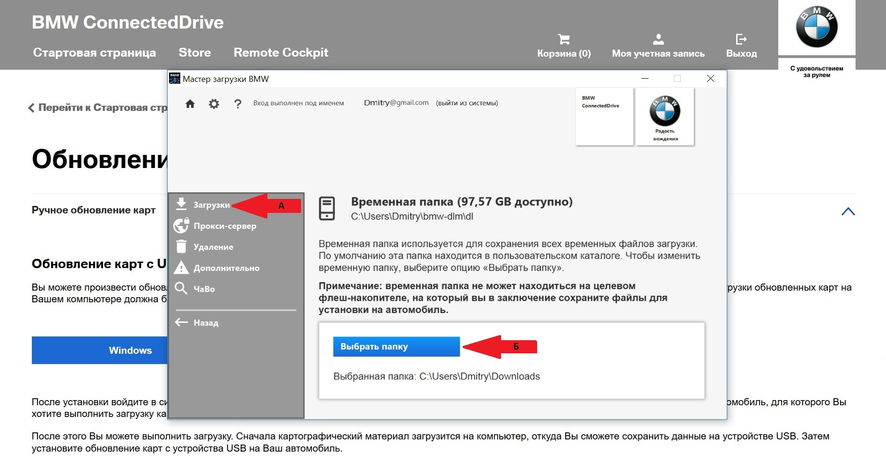886x460 pixels.
Task: Click the BMW ConnectedDrive tile in manager
Action: tap(605, 117)
